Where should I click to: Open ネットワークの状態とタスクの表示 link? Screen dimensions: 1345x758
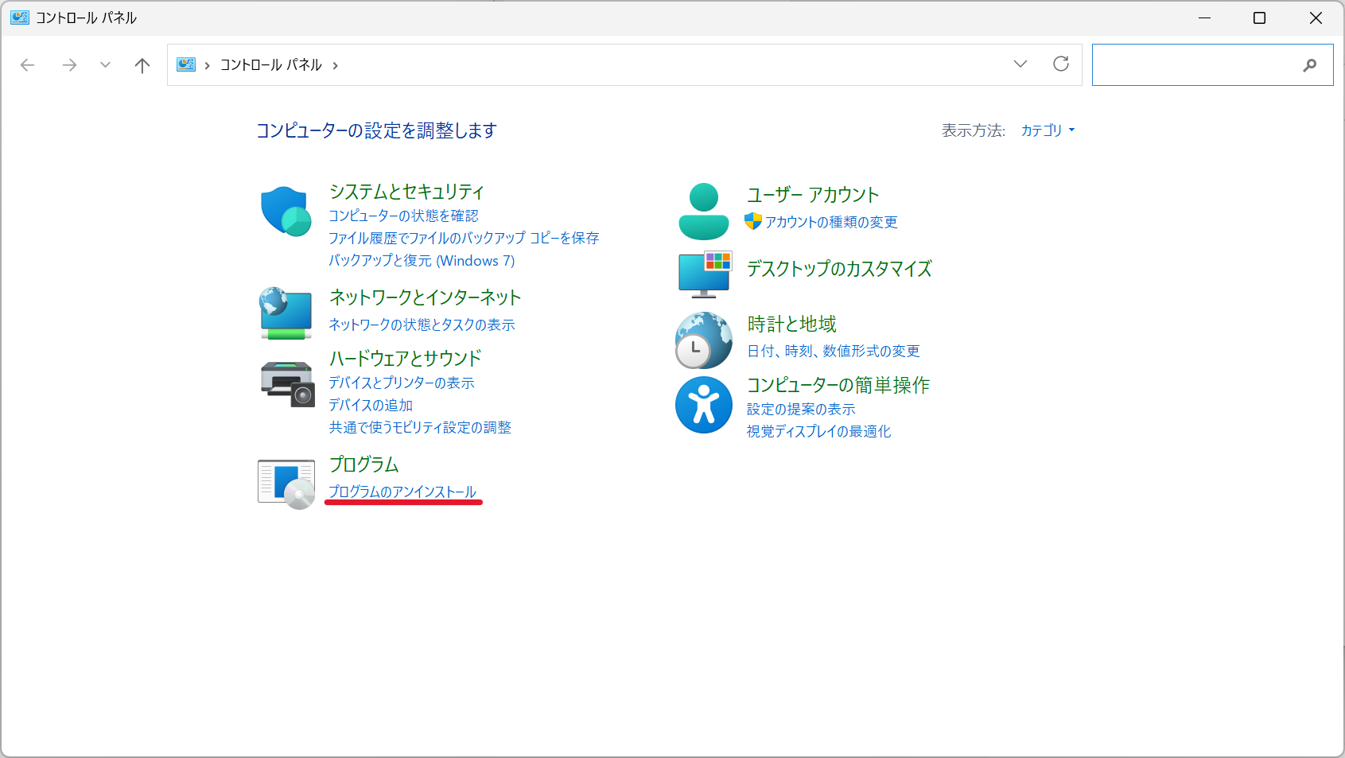422,325
